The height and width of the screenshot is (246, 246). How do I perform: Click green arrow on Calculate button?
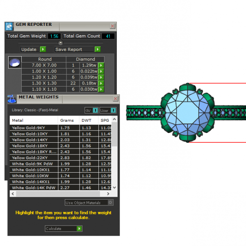pyautogui.click(x=79, y=228)
